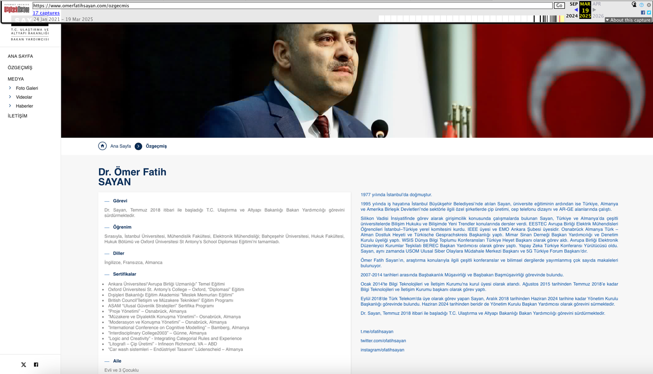Open ANA SAYFA menu item

tap(20, 56)
